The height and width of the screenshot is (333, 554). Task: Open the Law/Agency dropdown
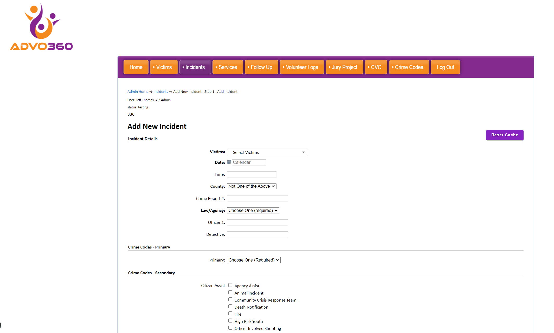click(x=253, y=210)
